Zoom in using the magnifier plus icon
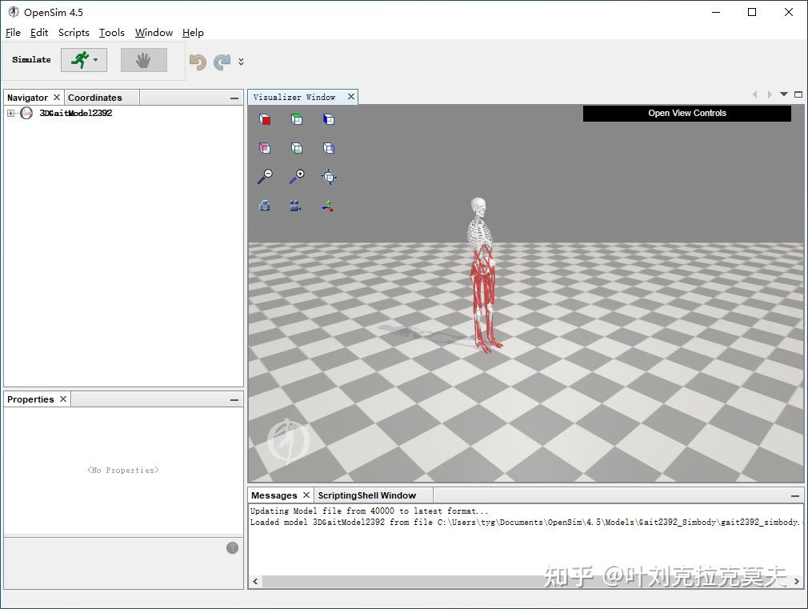This screenshot has width=808, height=609. 297,176
